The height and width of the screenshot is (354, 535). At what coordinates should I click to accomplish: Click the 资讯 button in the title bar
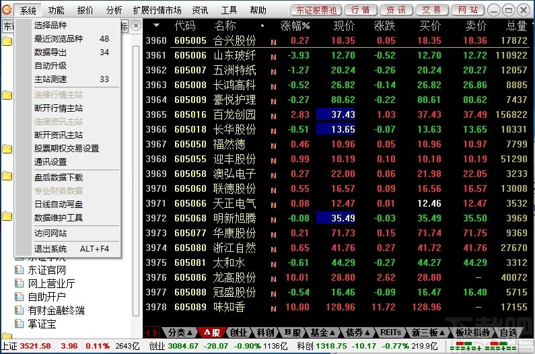point(396,10)
